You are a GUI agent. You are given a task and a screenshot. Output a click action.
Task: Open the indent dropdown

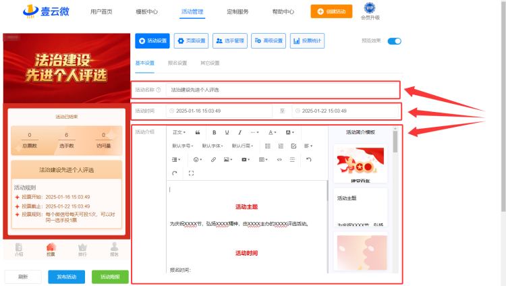(176, 159)
